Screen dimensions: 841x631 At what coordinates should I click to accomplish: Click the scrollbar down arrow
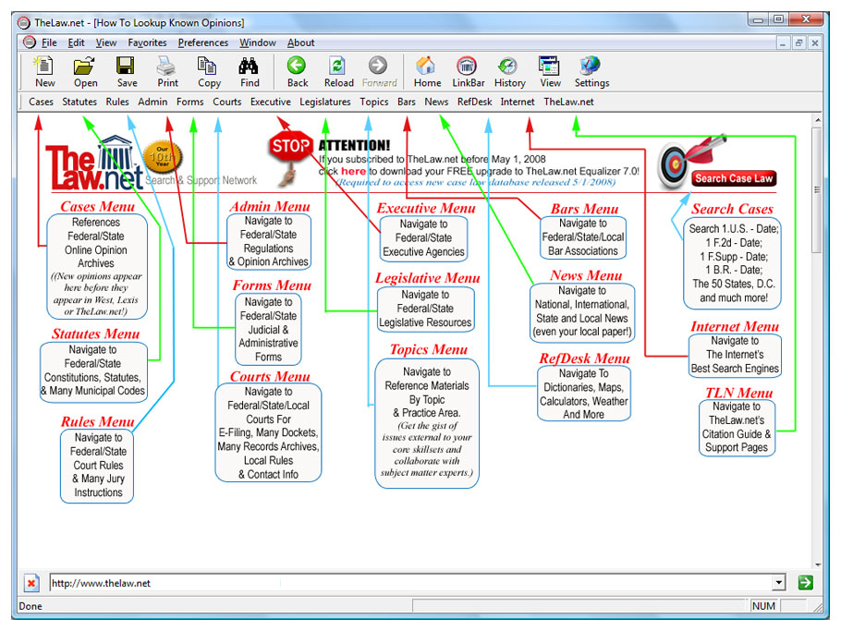point(817,564)
